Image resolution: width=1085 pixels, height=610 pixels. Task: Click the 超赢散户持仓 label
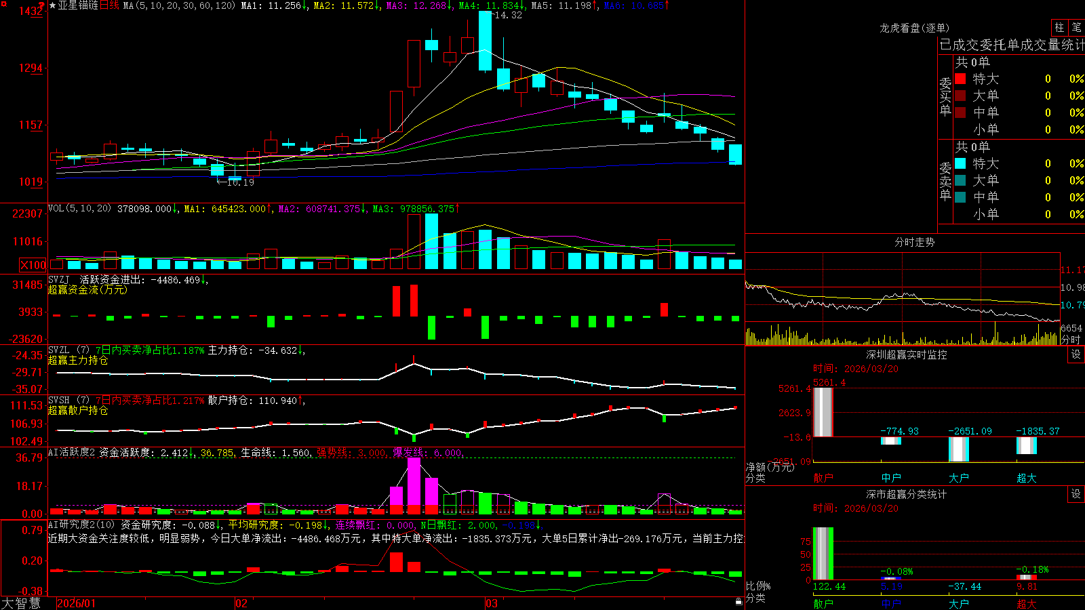click(78, 410)
